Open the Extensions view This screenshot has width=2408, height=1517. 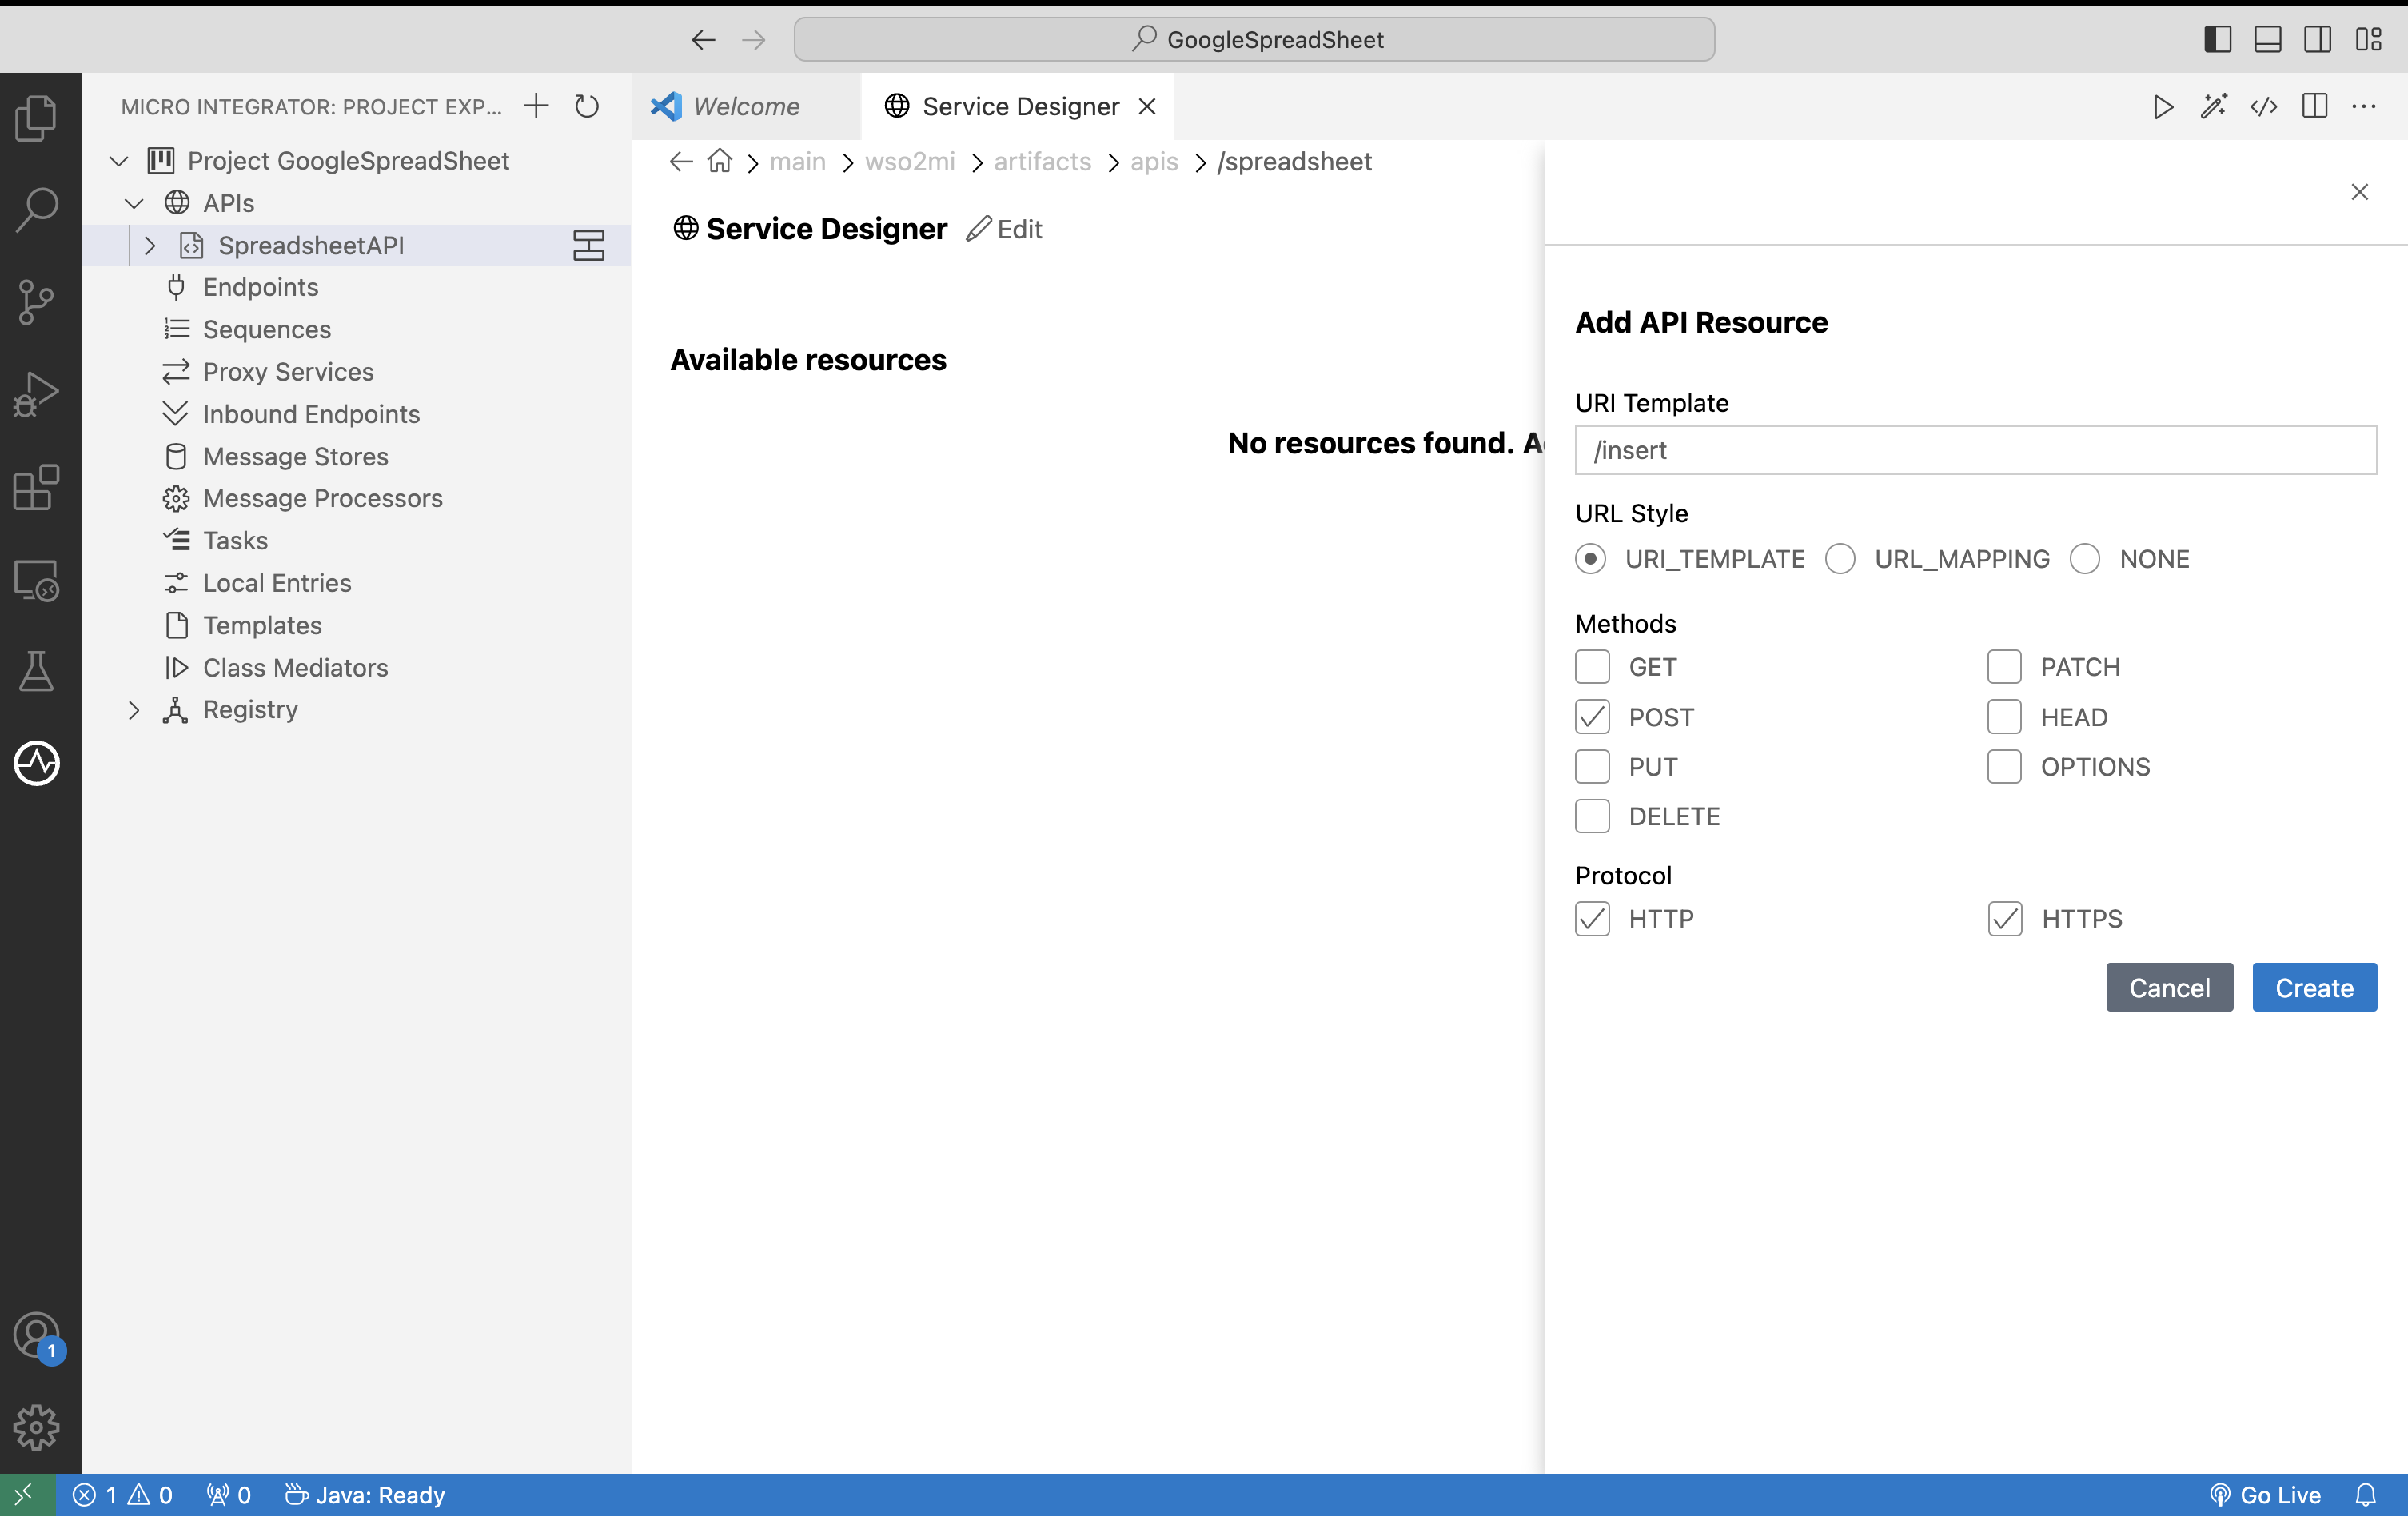[x=37, y=487]
